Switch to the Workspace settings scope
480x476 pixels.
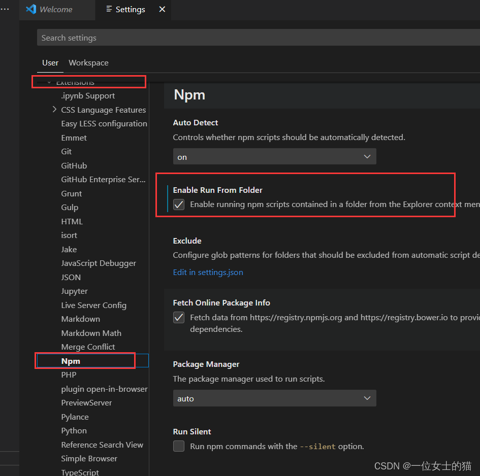pos(88,63)
